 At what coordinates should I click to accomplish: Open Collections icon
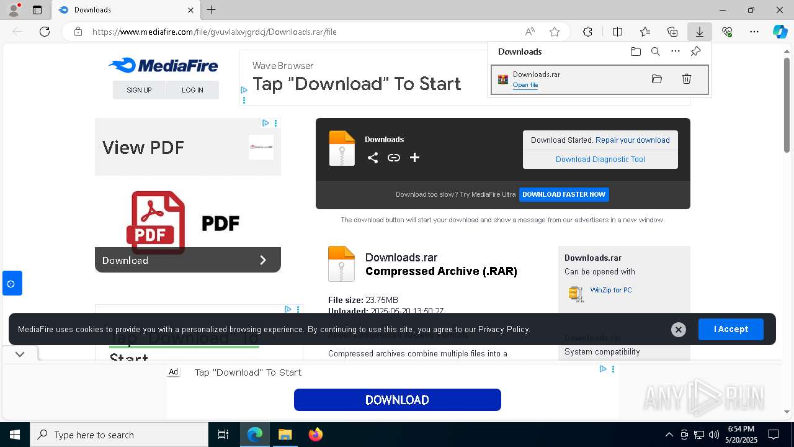672,32
